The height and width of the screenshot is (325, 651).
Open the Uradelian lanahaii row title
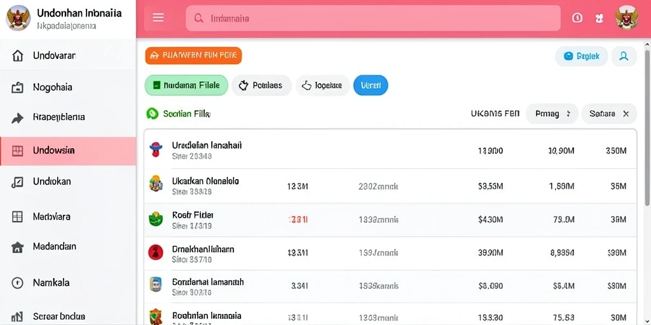pyautogui.click(x=207, y=145)
